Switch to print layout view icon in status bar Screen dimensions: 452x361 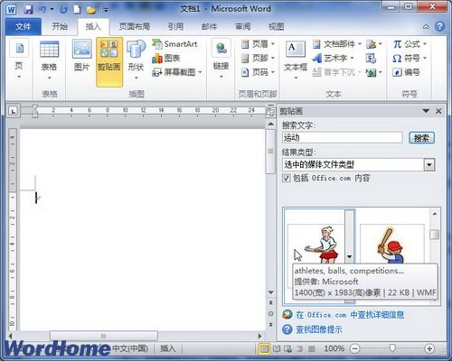[264, 348]
